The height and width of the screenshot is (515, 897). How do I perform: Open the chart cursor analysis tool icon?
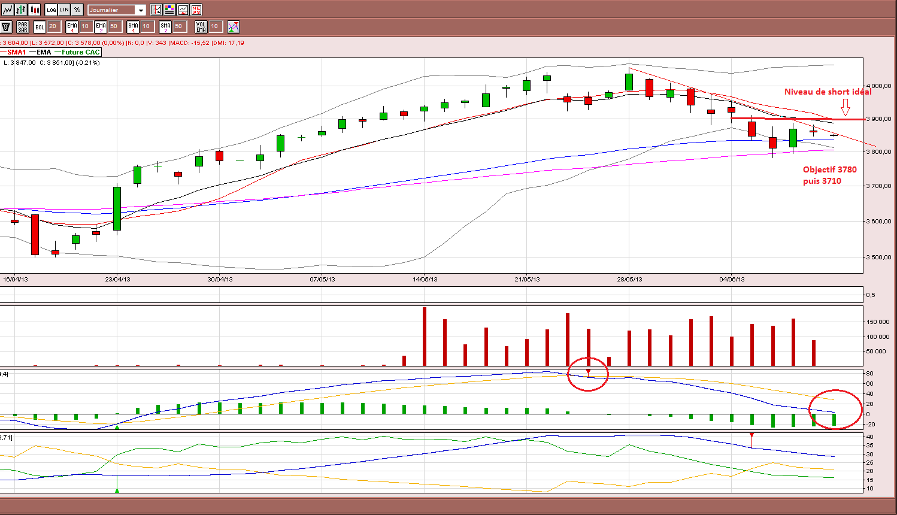[x=156, y=10]
